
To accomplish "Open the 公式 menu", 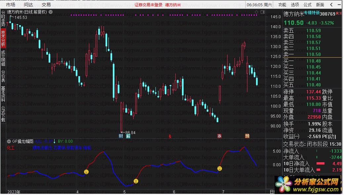I will (307, 5).
